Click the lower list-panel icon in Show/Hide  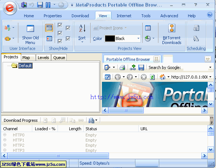(x=49, y=39)
